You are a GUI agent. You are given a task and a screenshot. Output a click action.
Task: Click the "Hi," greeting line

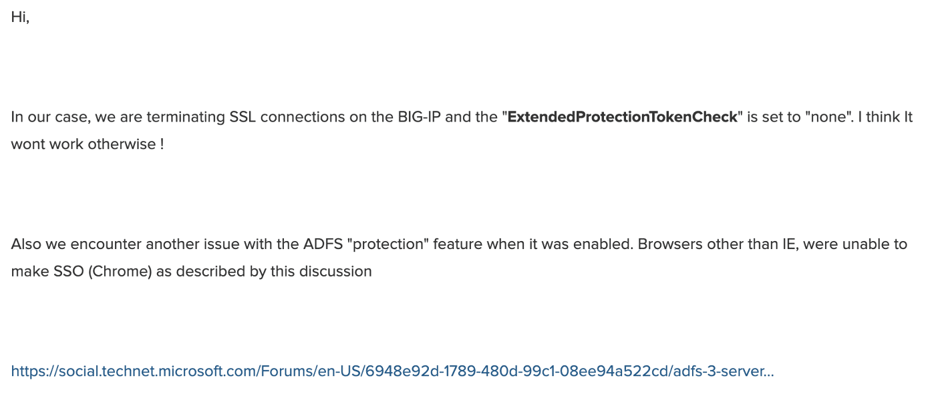[x=20, y=17]
